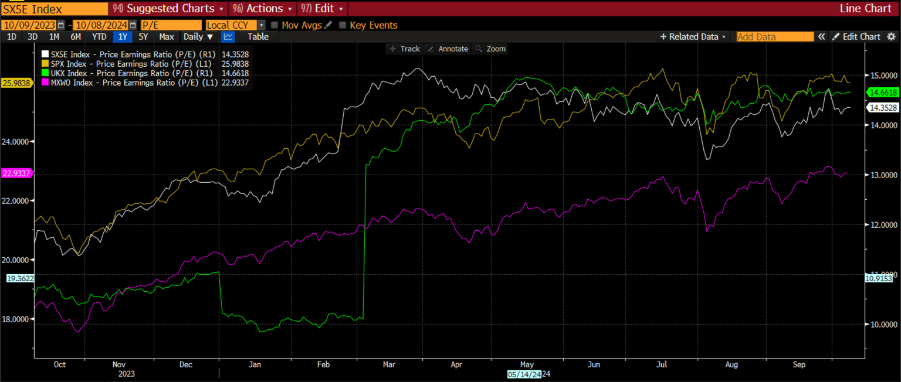The height and width of the screenshot is (382, 901).
Task: Switch to the blue line chart view icon
Action: pyautogui.click(x=228, y=36)
